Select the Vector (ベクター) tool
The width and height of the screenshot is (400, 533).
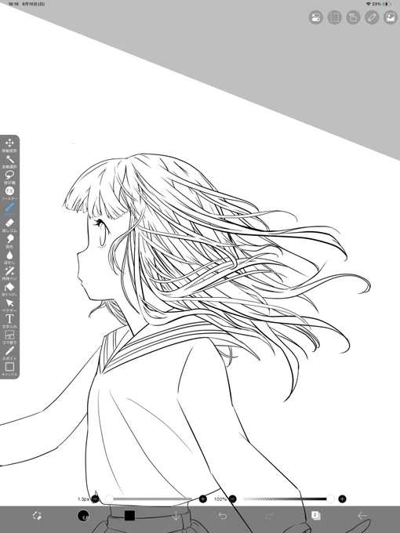tap(9, 305)
